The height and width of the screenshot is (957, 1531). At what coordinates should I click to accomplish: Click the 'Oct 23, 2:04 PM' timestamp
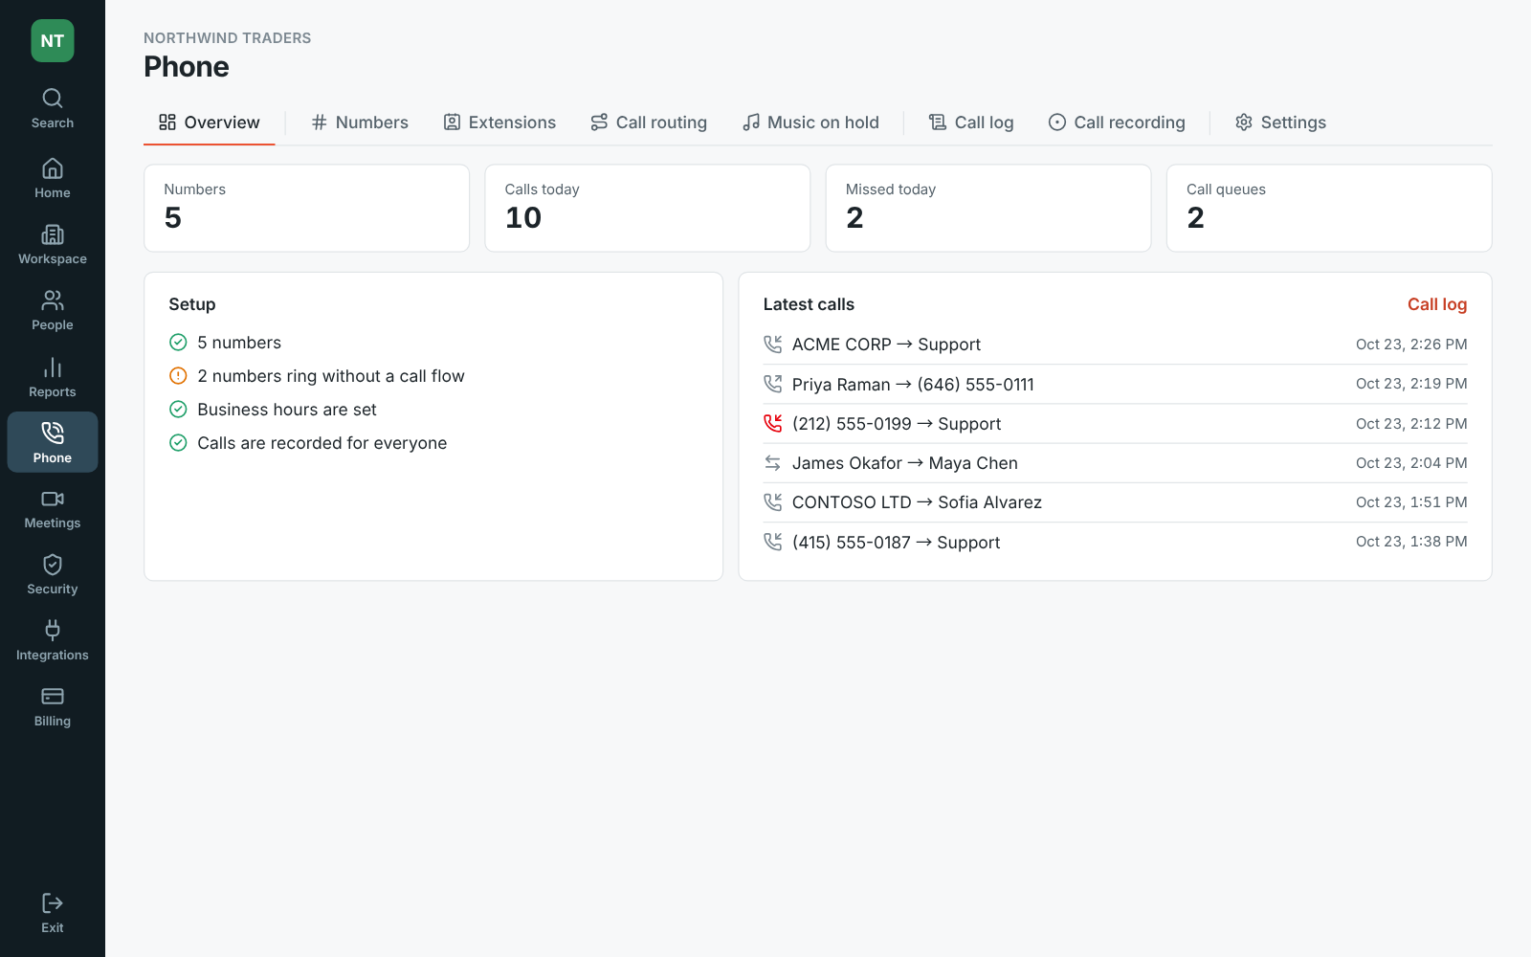click(1411, 463)
